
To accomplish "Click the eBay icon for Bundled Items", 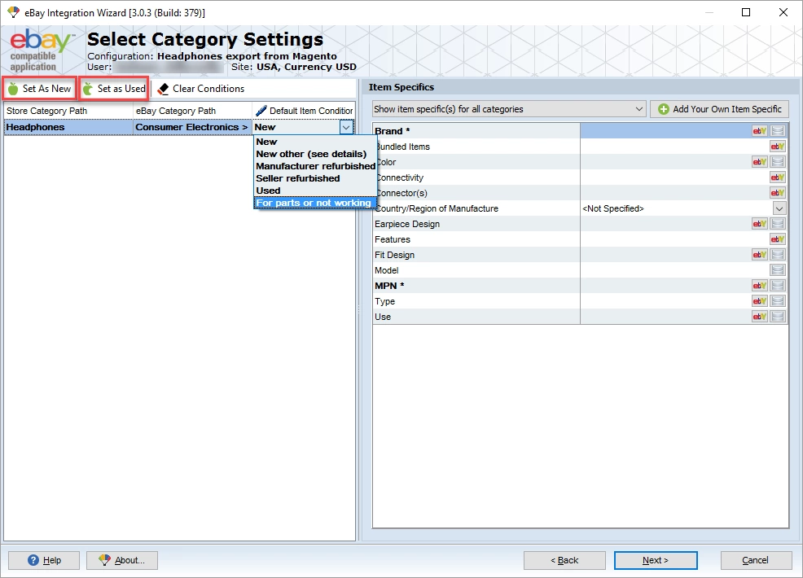I will coord(778,147).
